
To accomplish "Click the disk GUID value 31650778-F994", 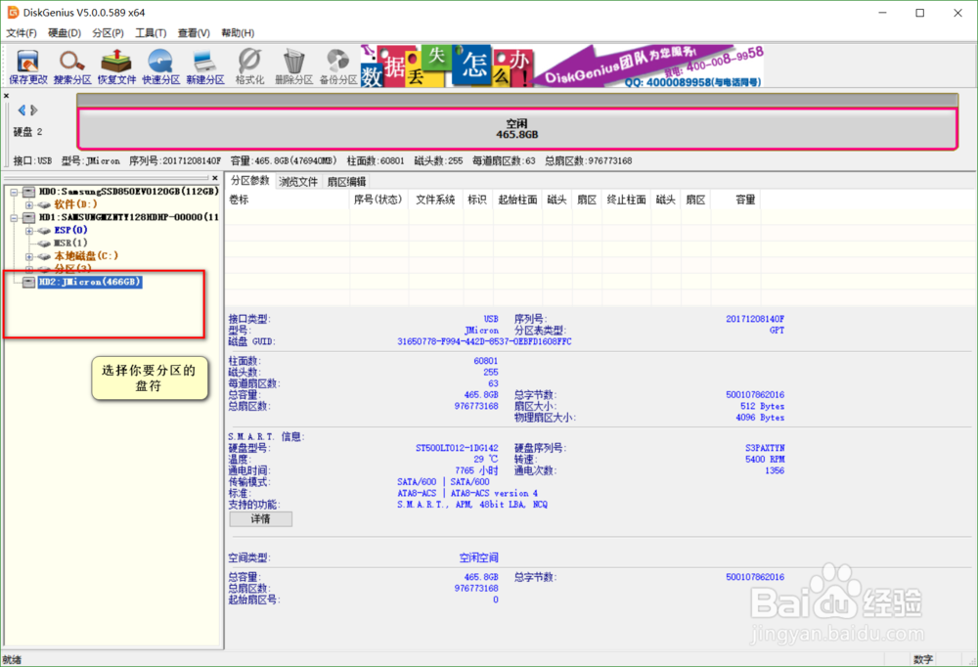I will tap(484, 342).
